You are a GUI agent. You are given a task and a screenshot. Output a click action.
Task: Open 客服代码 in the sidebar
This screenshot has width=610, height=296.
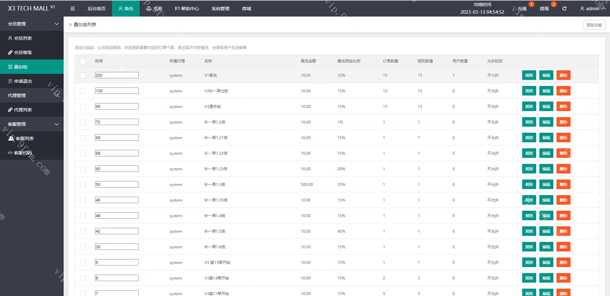[23, 153]
